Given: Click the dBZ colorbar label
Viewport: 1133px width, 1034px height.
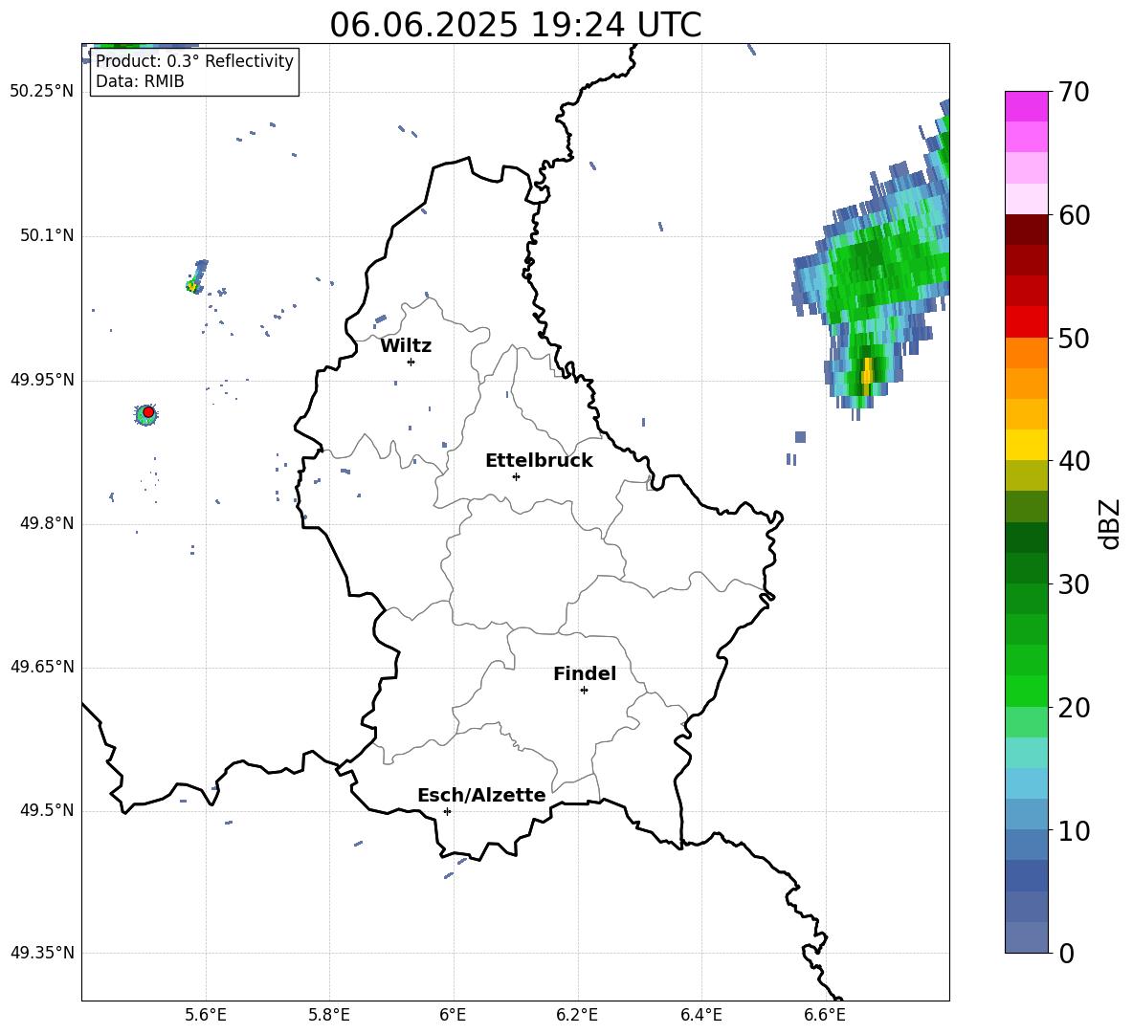Looking at the screenshot, I should click(1111, 523).
